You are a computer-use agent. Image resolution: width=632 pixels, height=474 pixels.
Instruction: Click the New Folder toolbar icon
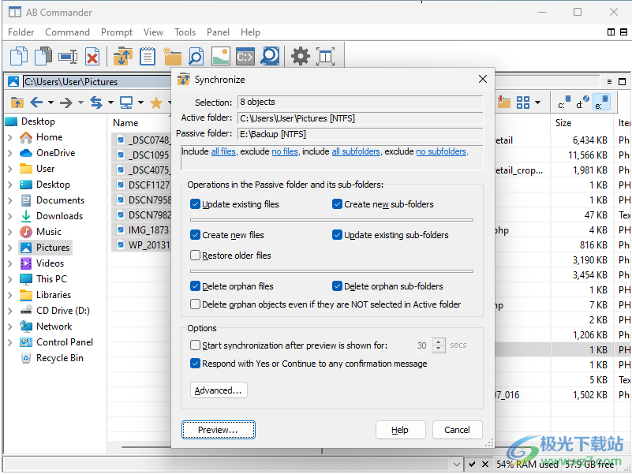[x=172, y=56]
